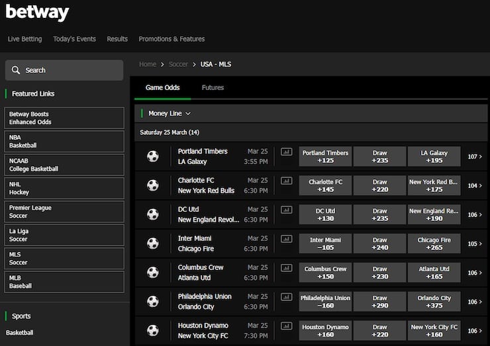This screenshot has width=490, height=346.
Task: Open Live Betting menu item
Action: point(24,39)
